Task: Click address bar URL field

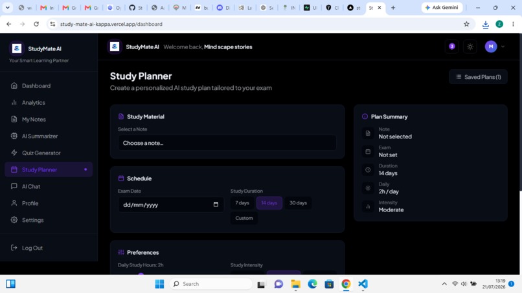Action: coord(260,24)
